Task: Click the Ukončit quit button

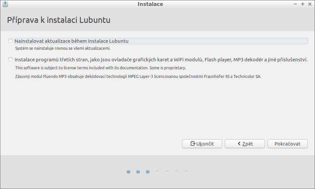Action: point(202,144)
